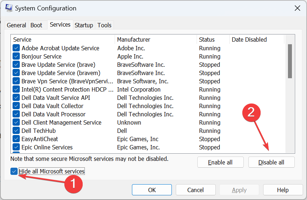This screenshot has height=200, width=307.
Task: Click the Cancel button
Action: [196, 190]
